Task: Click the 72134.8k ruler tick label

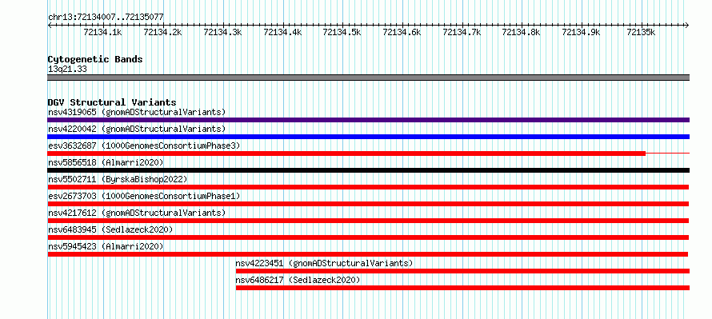Action: [522, 32]
